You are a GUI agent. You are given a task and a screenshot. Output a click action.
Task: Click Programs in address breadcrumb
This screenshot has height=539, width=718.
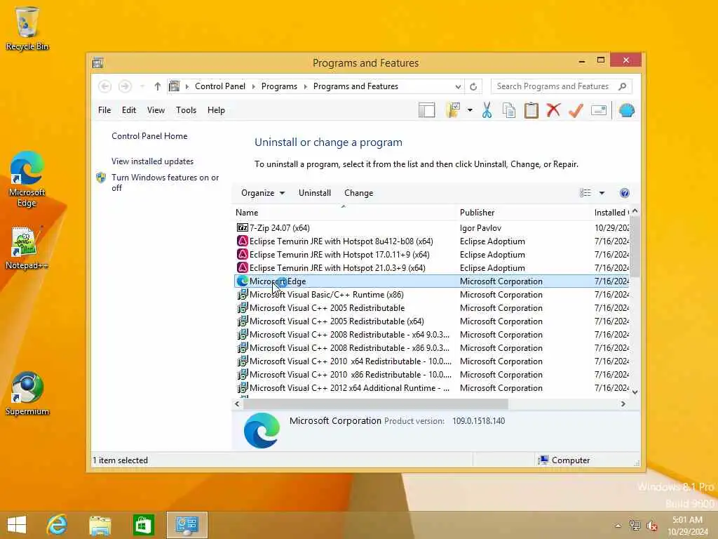(279, 86)
